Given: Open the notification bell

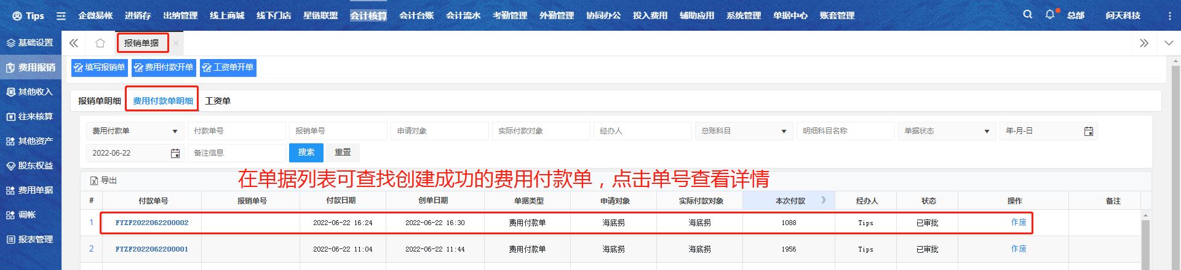Looking at the screenshot, I should pos(1050,14).
